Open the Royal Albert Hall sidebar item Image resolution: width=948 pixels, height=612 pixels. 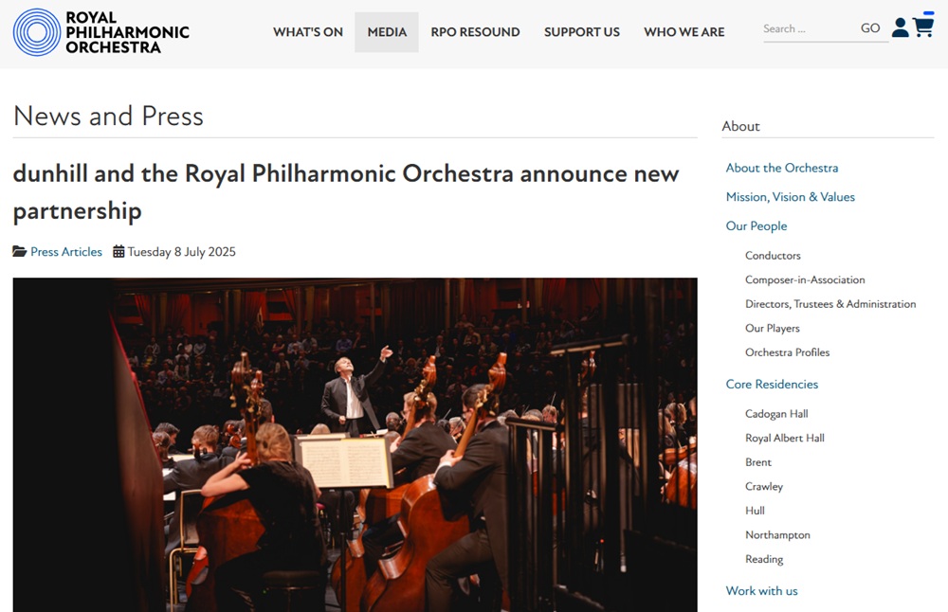click(785, 438)
